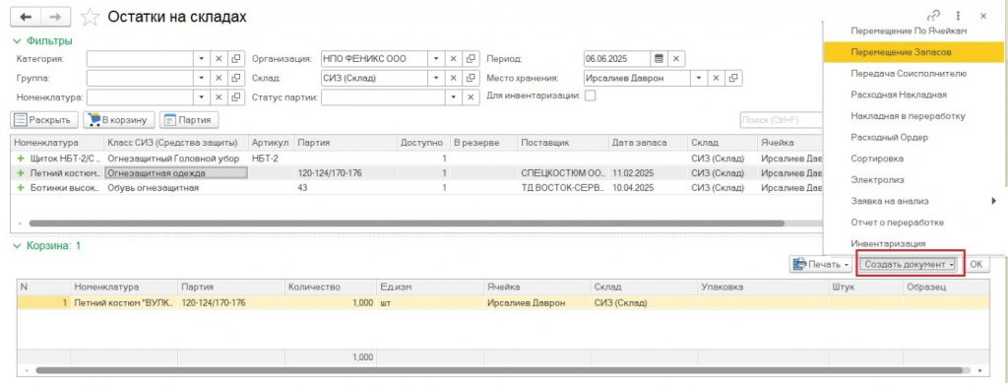Screen dimensions: 1008x385
Task: Open the Склад dropdown list
Action: 436,78
